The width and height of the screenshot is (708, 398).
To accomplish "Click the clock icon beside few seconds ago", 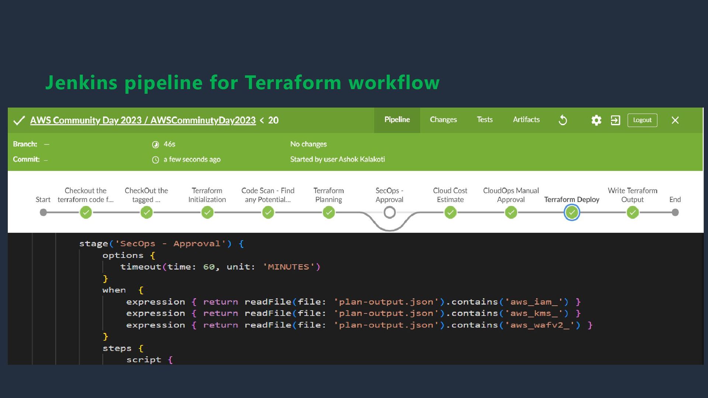I will pyautogui.click(x=156, y=160).
